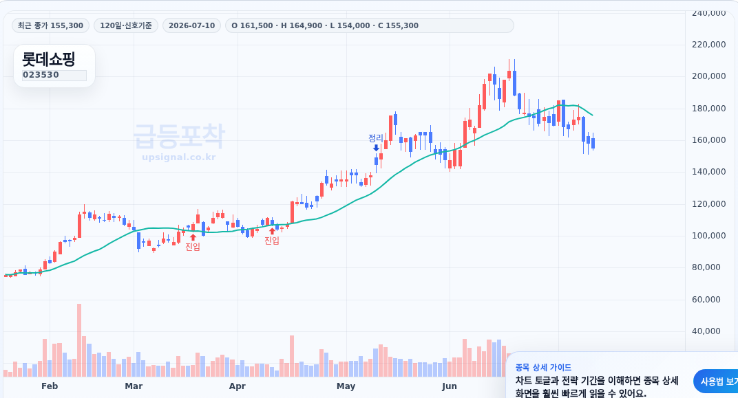Click the upsignal.co.kr watermark link
Image resolution: width=738 pixels, height=398 pixels.
point(179,157)
